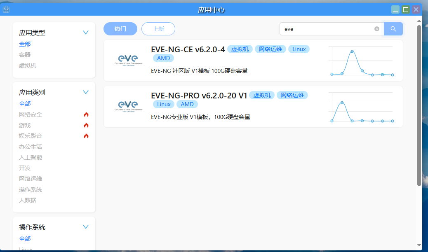428x252 pixels.
Task: Click description EVE-NG专业版 V1模板，100G硬盘容量
Action: [201, 117]
